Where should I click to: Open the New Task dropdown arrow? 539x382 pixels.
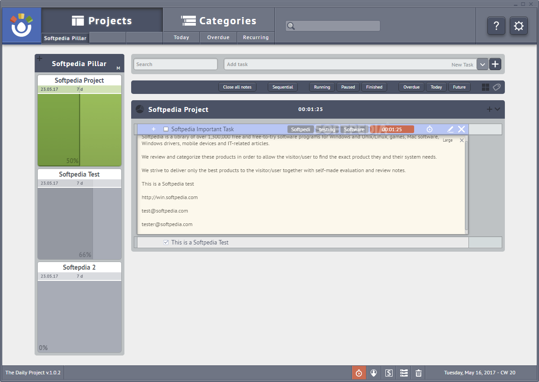tap(482, 64)
